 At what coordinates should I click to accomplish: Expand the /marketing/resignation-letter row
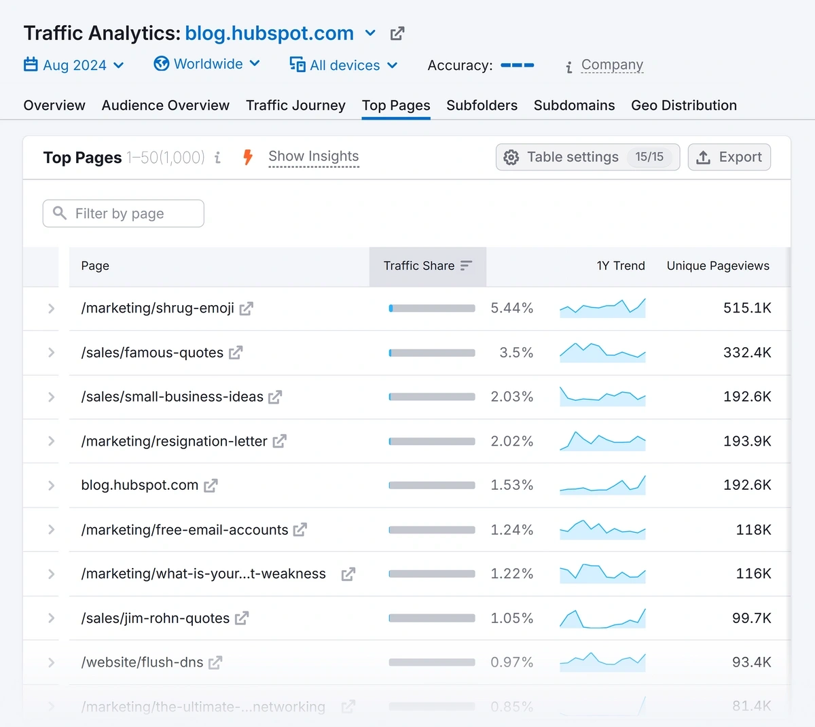[x=51, y=441]
